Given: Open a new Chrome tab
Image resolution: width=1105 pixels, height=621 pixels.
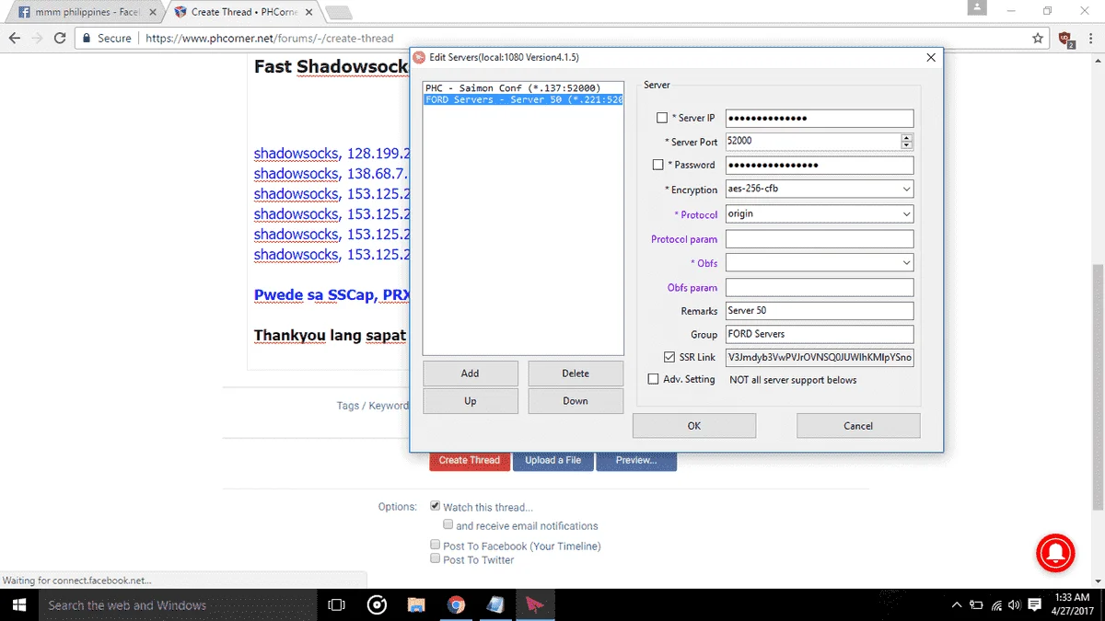Looking at the screenshot, I should 339,13.
